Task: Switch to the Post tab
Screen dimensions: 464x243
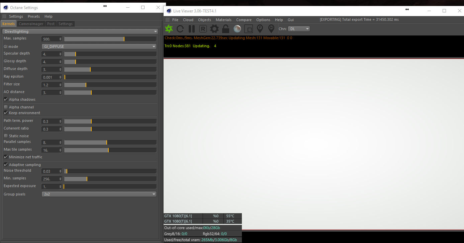Action: coord(51,24)
